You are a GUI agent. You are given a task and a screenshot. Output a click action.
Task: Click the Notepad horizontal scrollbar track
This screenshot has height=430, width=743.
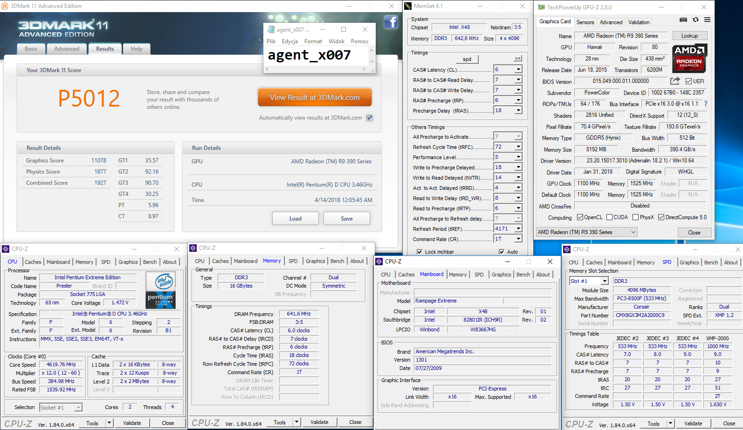coord(316,69)
